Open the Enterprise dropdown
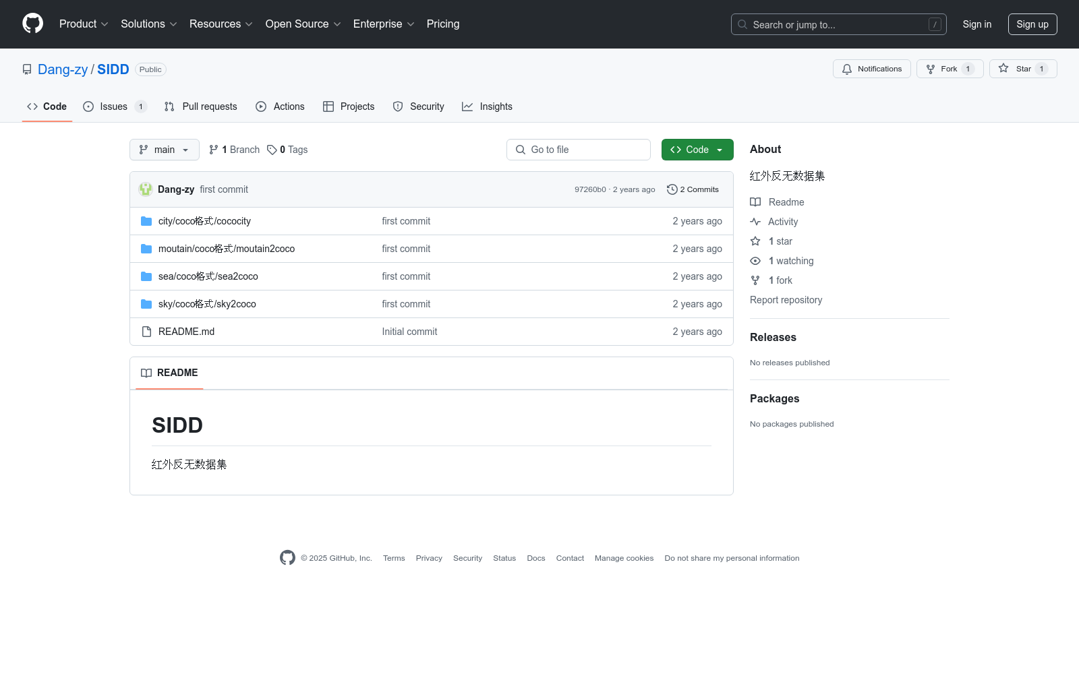The width and height of the screenshot is (1079, 674). (384, 24)
